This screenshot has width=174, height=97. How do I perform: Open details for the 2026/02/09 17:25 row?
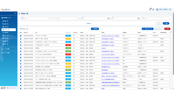click(21, 76)
